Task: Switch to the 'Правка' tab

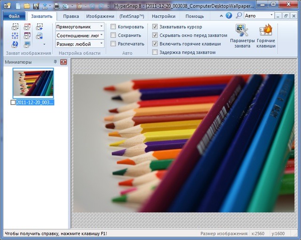Action: click(71, 16)
